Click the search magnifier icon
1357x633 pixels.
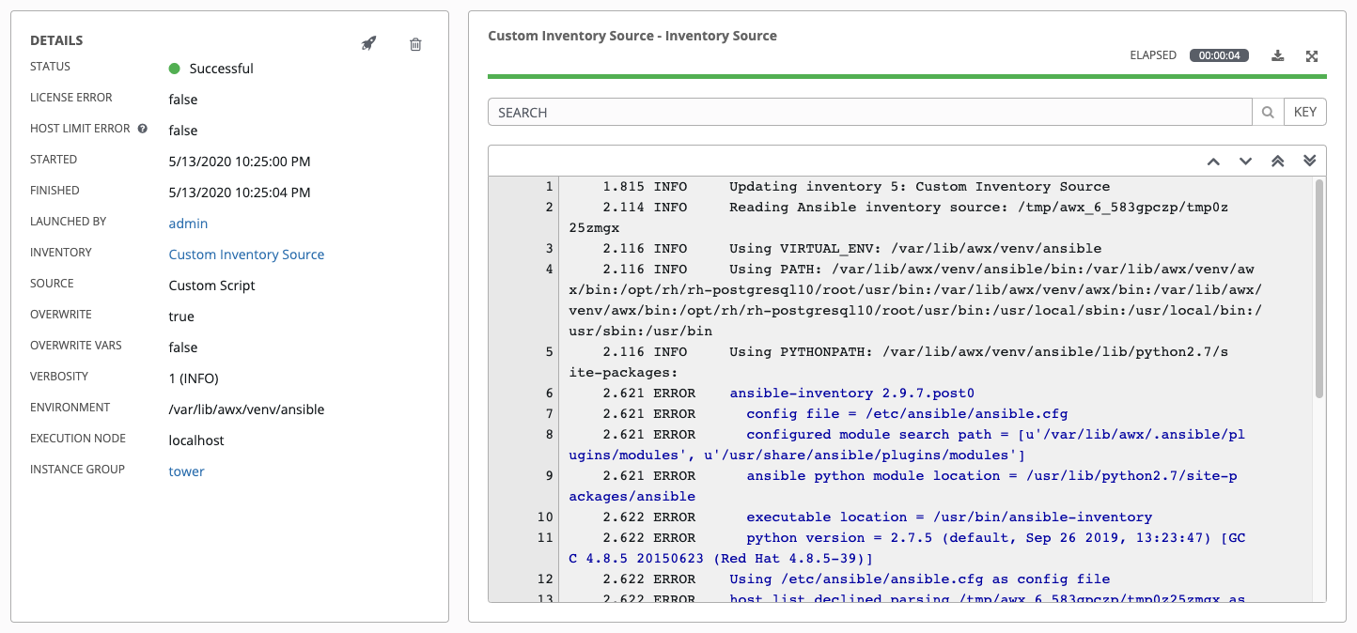1268,113
